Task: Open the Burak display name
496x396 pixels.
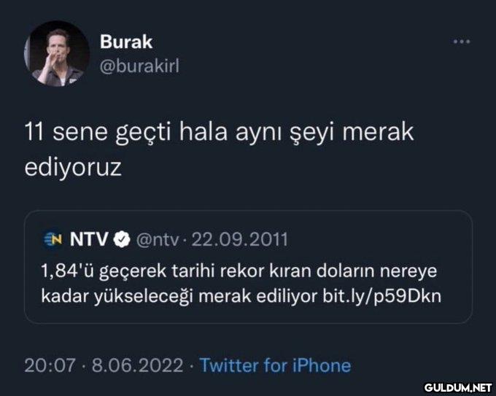Action: [126, 42]
